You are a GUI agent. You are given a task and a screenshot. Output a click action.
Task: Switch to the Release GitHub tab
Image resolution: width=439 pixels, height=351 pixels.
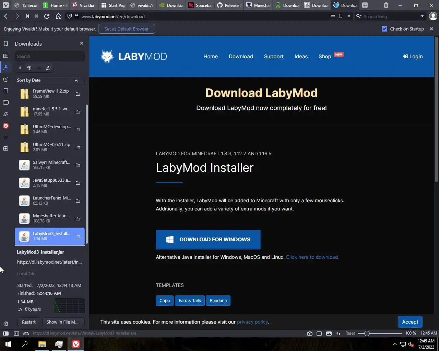tap(229, 5)
